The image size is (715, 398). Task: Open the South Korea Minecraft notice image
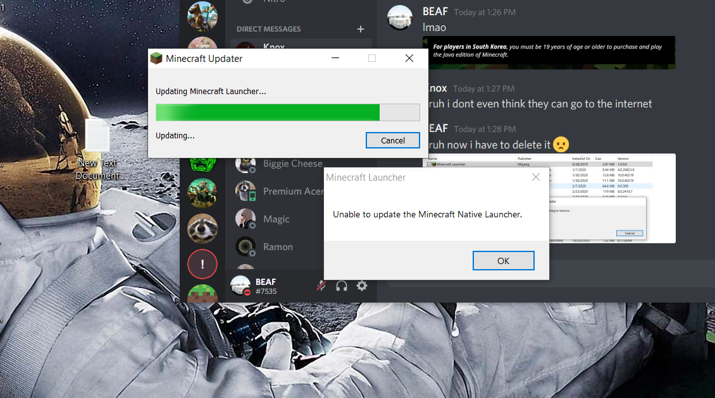(x=549, y=53)
